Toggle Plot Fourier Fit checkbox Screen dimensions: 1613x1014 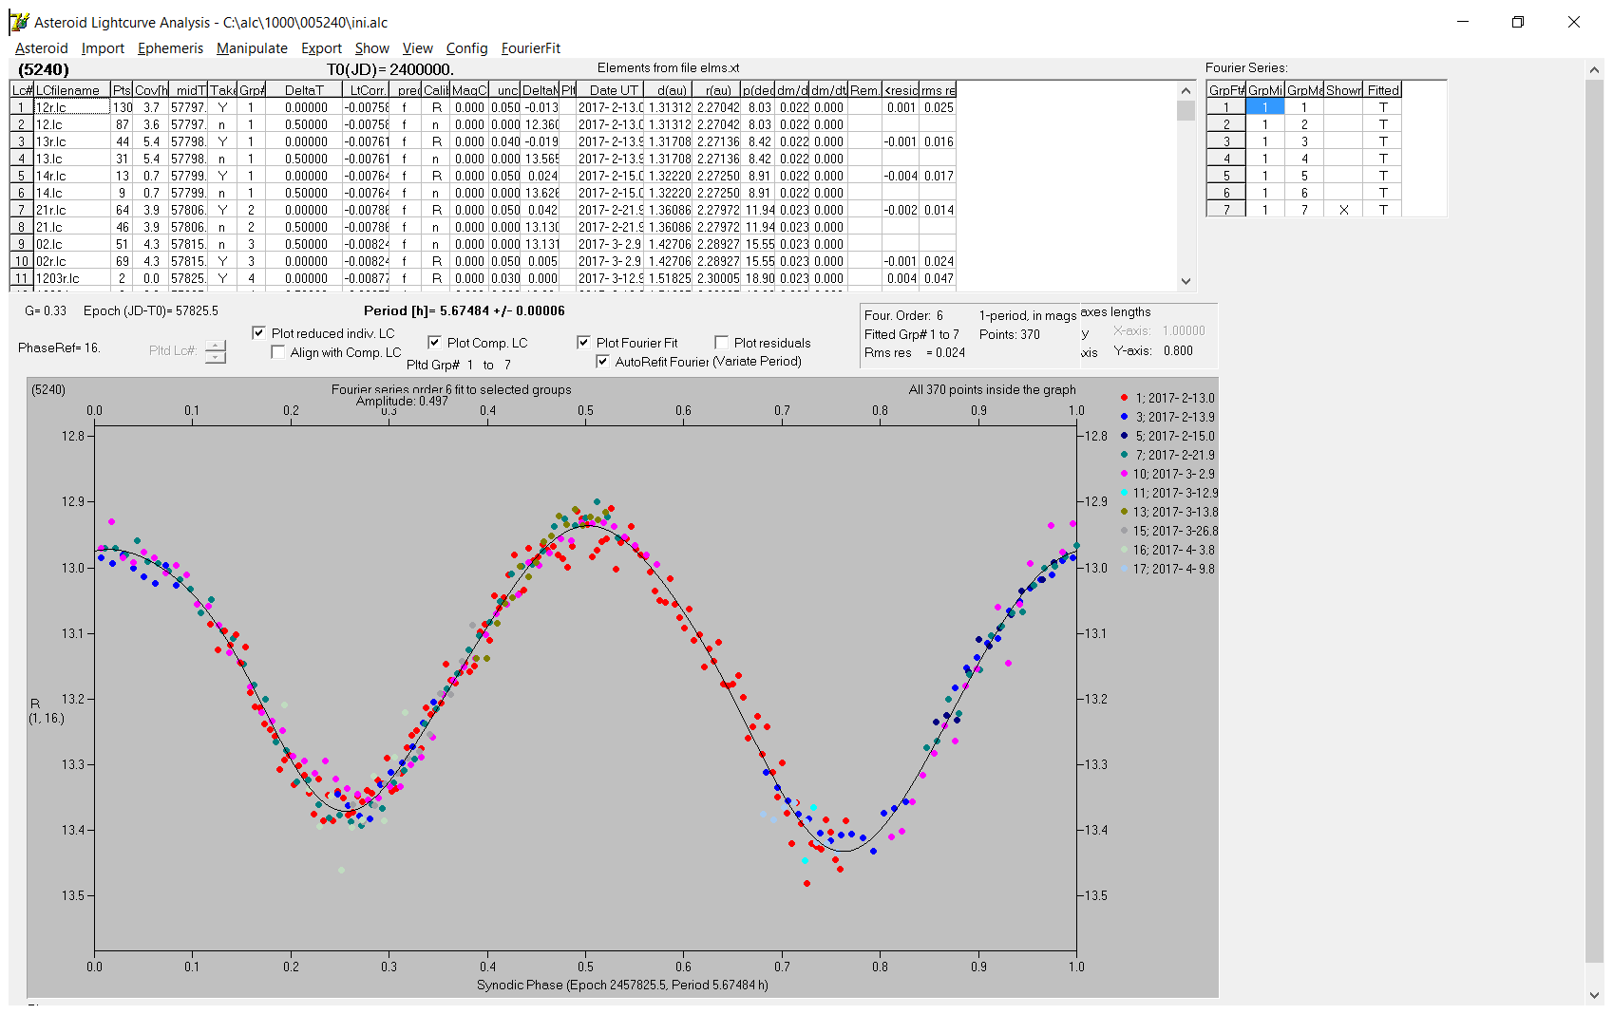click(x=583, y=343)
